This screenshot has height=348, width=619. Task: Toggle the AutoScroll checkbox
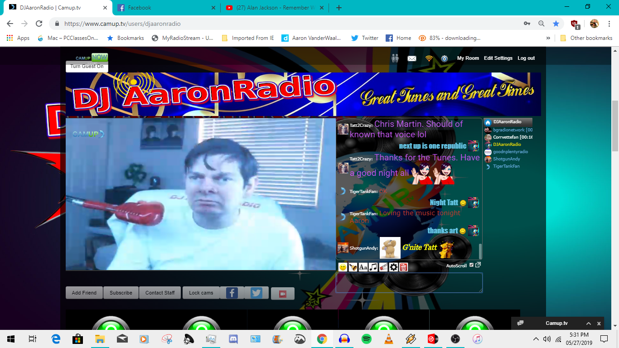[471, 265]
